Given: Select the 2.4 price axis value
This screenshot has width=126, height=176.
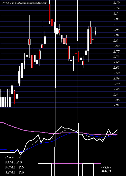Looking at the screenshot, I should [x=115, y=95].
